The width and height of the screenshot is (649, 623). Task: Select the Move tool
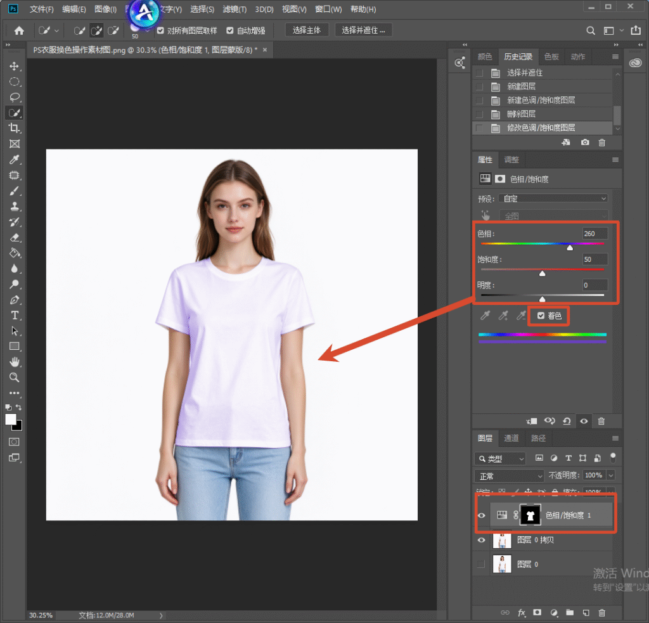click(15, 67)
